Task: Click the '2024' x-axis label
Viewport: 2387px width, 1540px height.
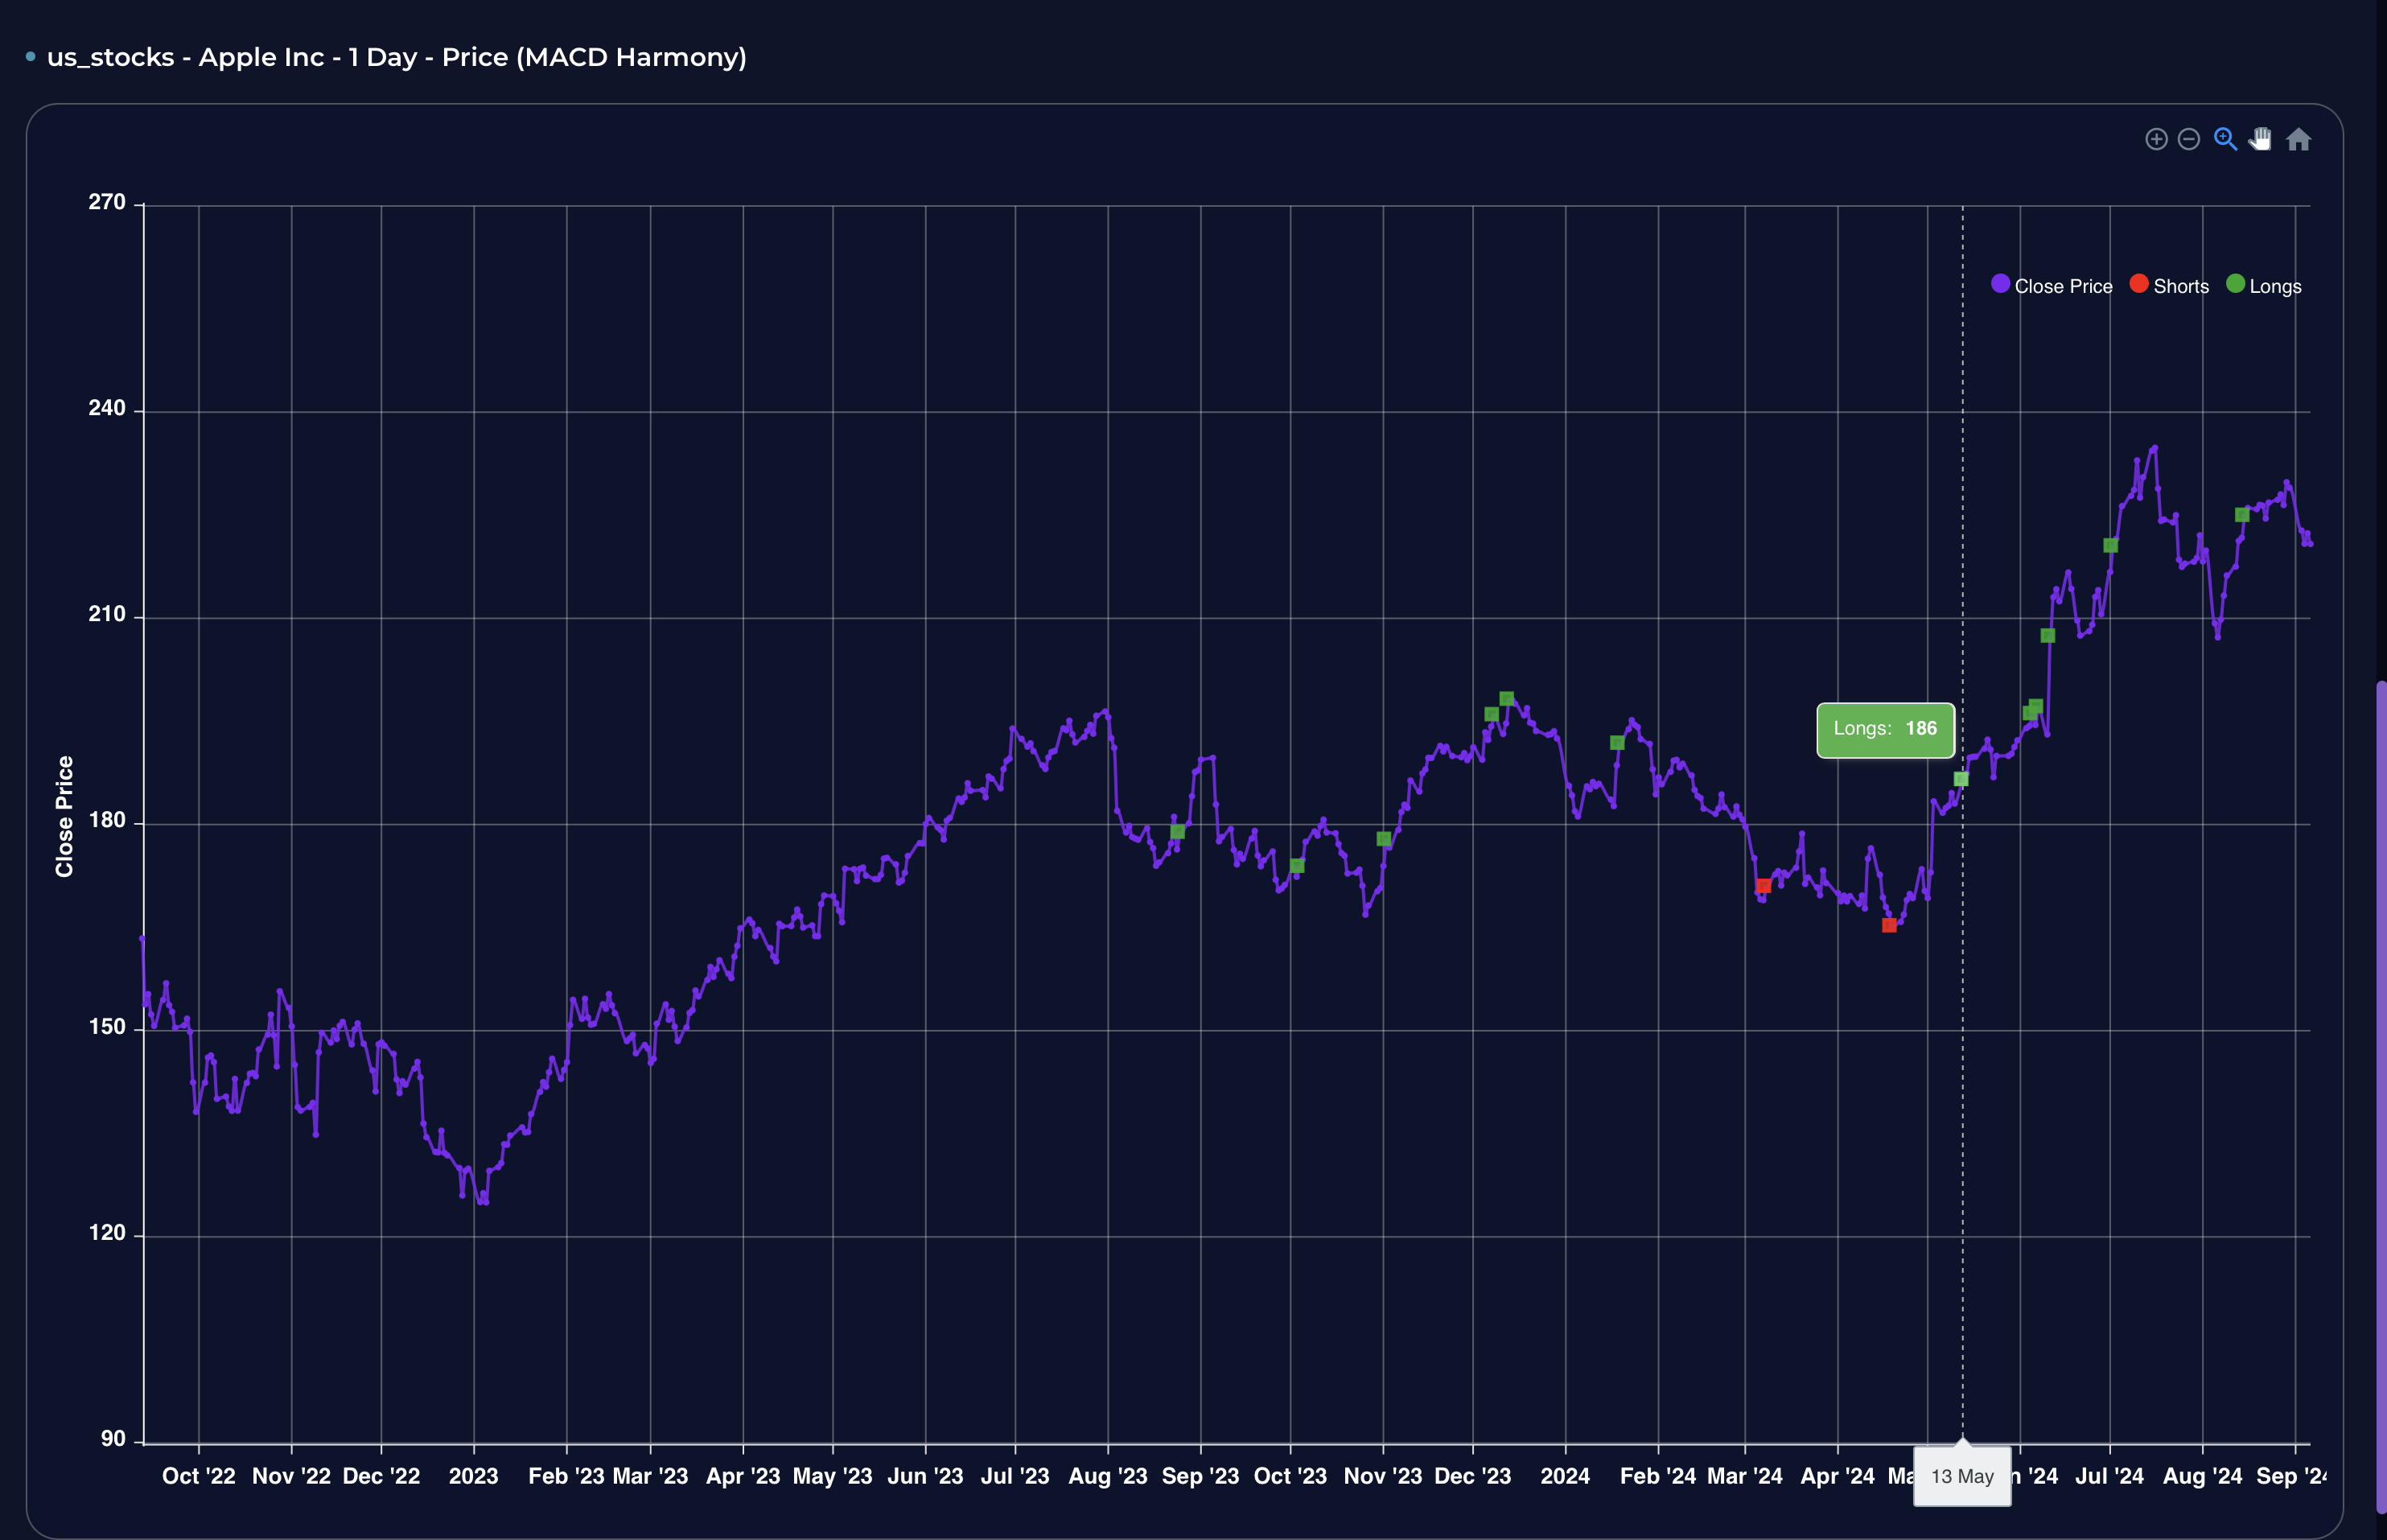Action: (1566, 1476)
